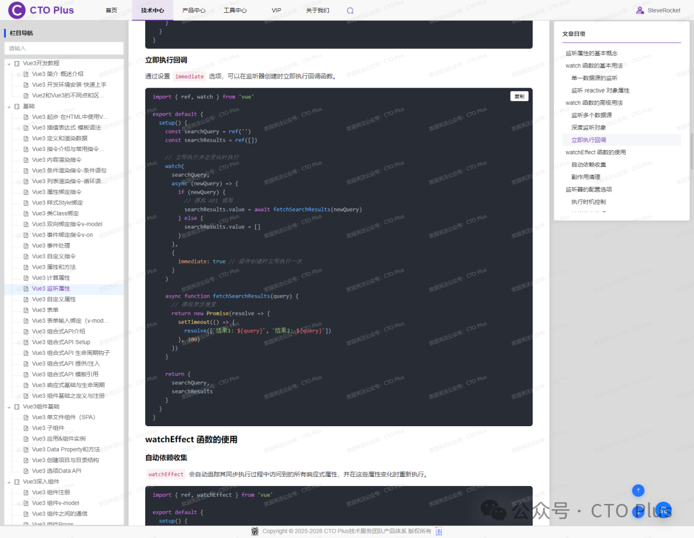Open Vue3 组件v-model article
Viewport: 694px width, 538px height.
pos(55,503)
